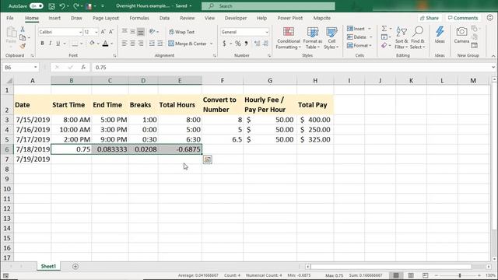This screenshot has height=280, width=498.
Task: Open the Calibri font name dropdown
Action: coord(80,32)
